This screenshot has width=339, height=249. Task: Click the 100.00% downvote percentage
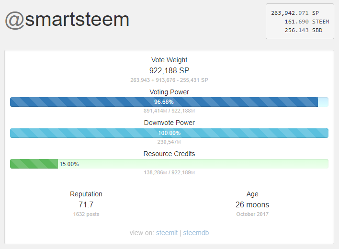pyautogui.click(x=169, y=133)
